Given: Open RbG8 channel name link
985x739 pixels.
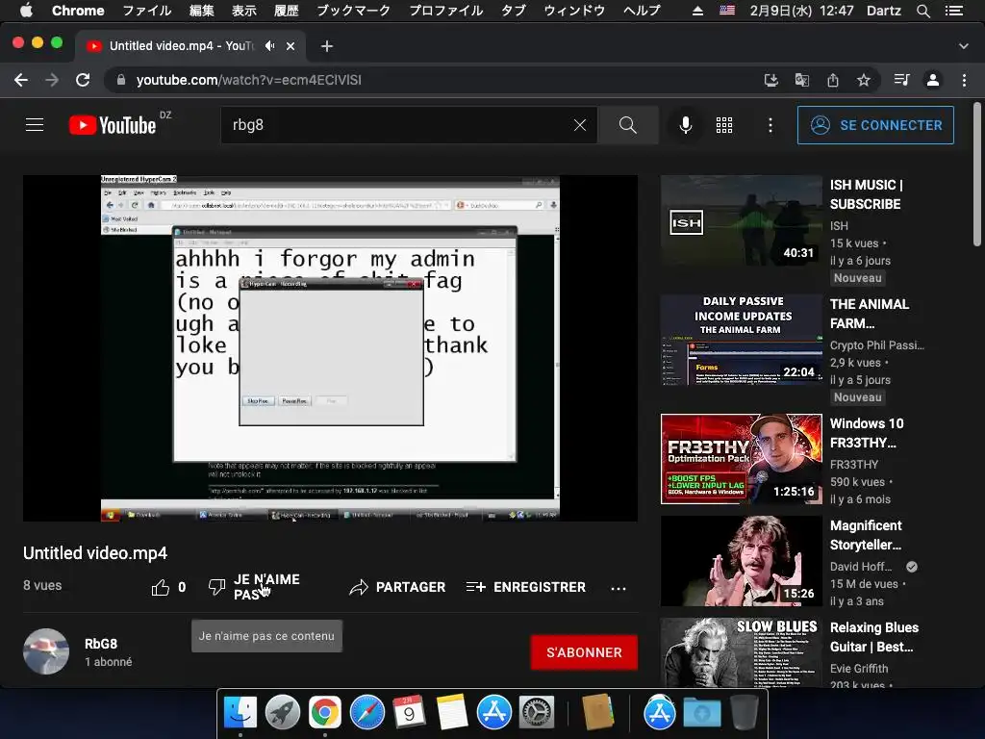Looking at the screenshot, I should click(101, 644).
